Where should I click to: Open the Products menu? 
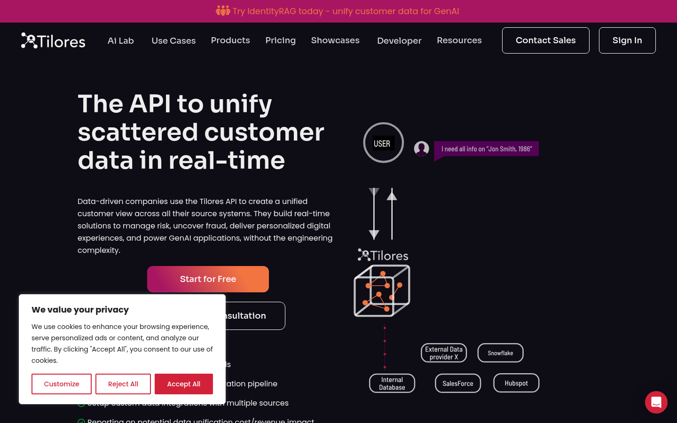230,40
